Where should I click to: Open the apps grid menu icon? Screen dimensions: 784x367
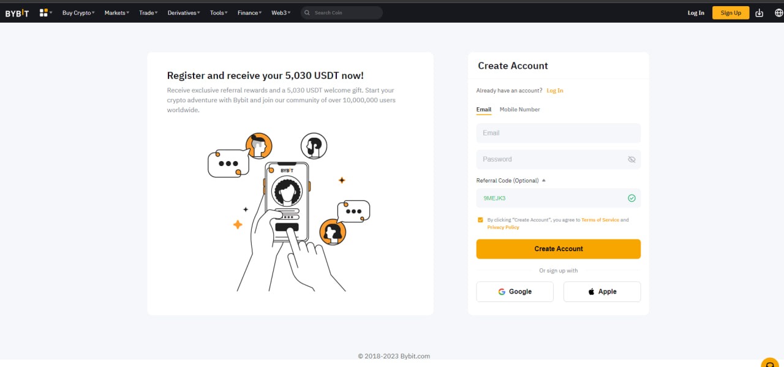tap(45, 13)
